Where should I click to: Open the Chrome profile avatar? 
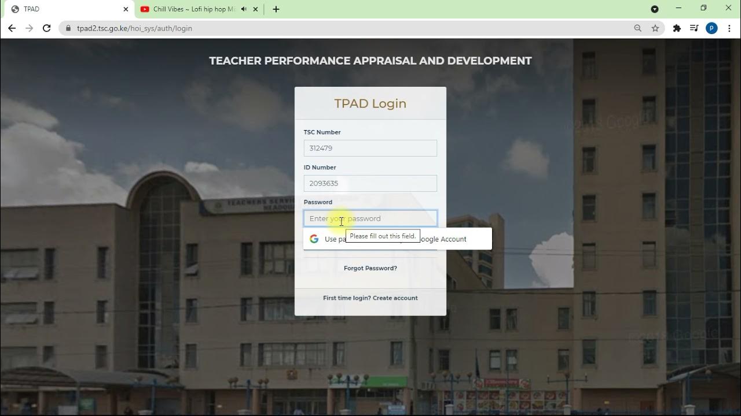711,28
